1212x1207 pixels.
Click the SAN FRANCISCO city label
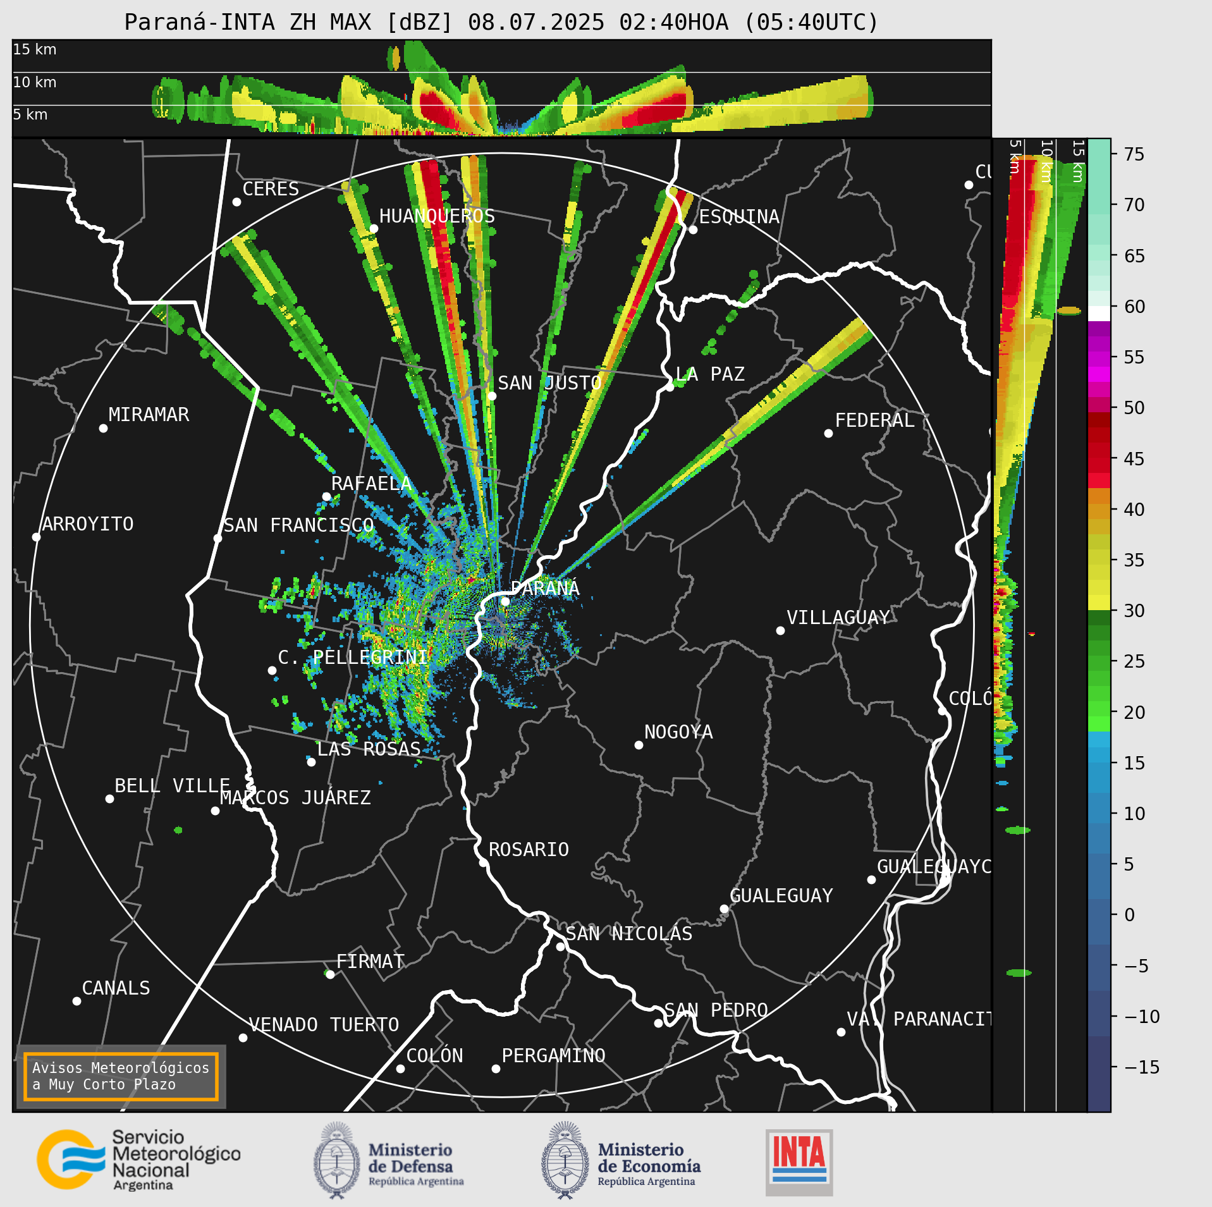click(x=298, y=525)
